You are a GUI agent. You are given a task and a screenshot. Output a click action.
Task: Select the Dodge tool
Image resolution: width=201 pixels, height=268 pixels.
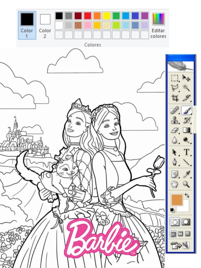coord(187,140)
